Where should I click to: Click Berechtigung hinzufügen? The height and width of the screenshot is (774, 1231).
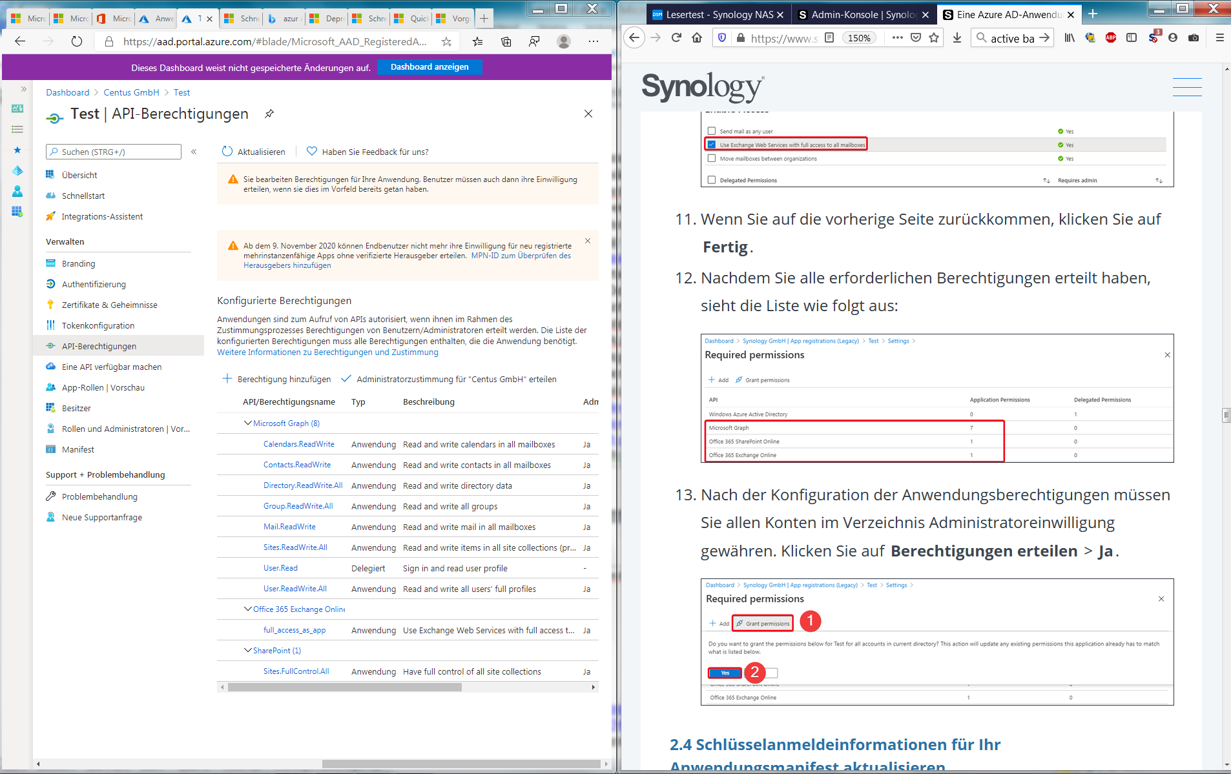click(x=276, y=379)
